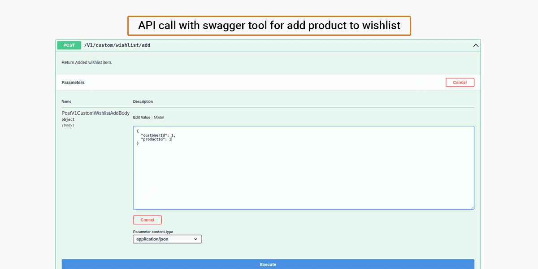Run the request with the Execute button
Viewport: 538px width, 269px height.
coord(268,264)
